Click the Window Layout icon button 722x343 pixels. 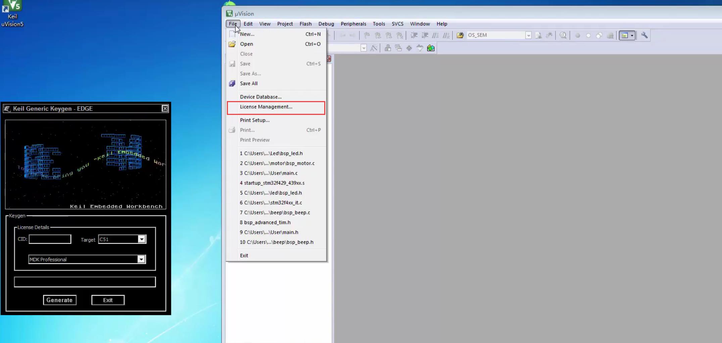click(624, 35)
